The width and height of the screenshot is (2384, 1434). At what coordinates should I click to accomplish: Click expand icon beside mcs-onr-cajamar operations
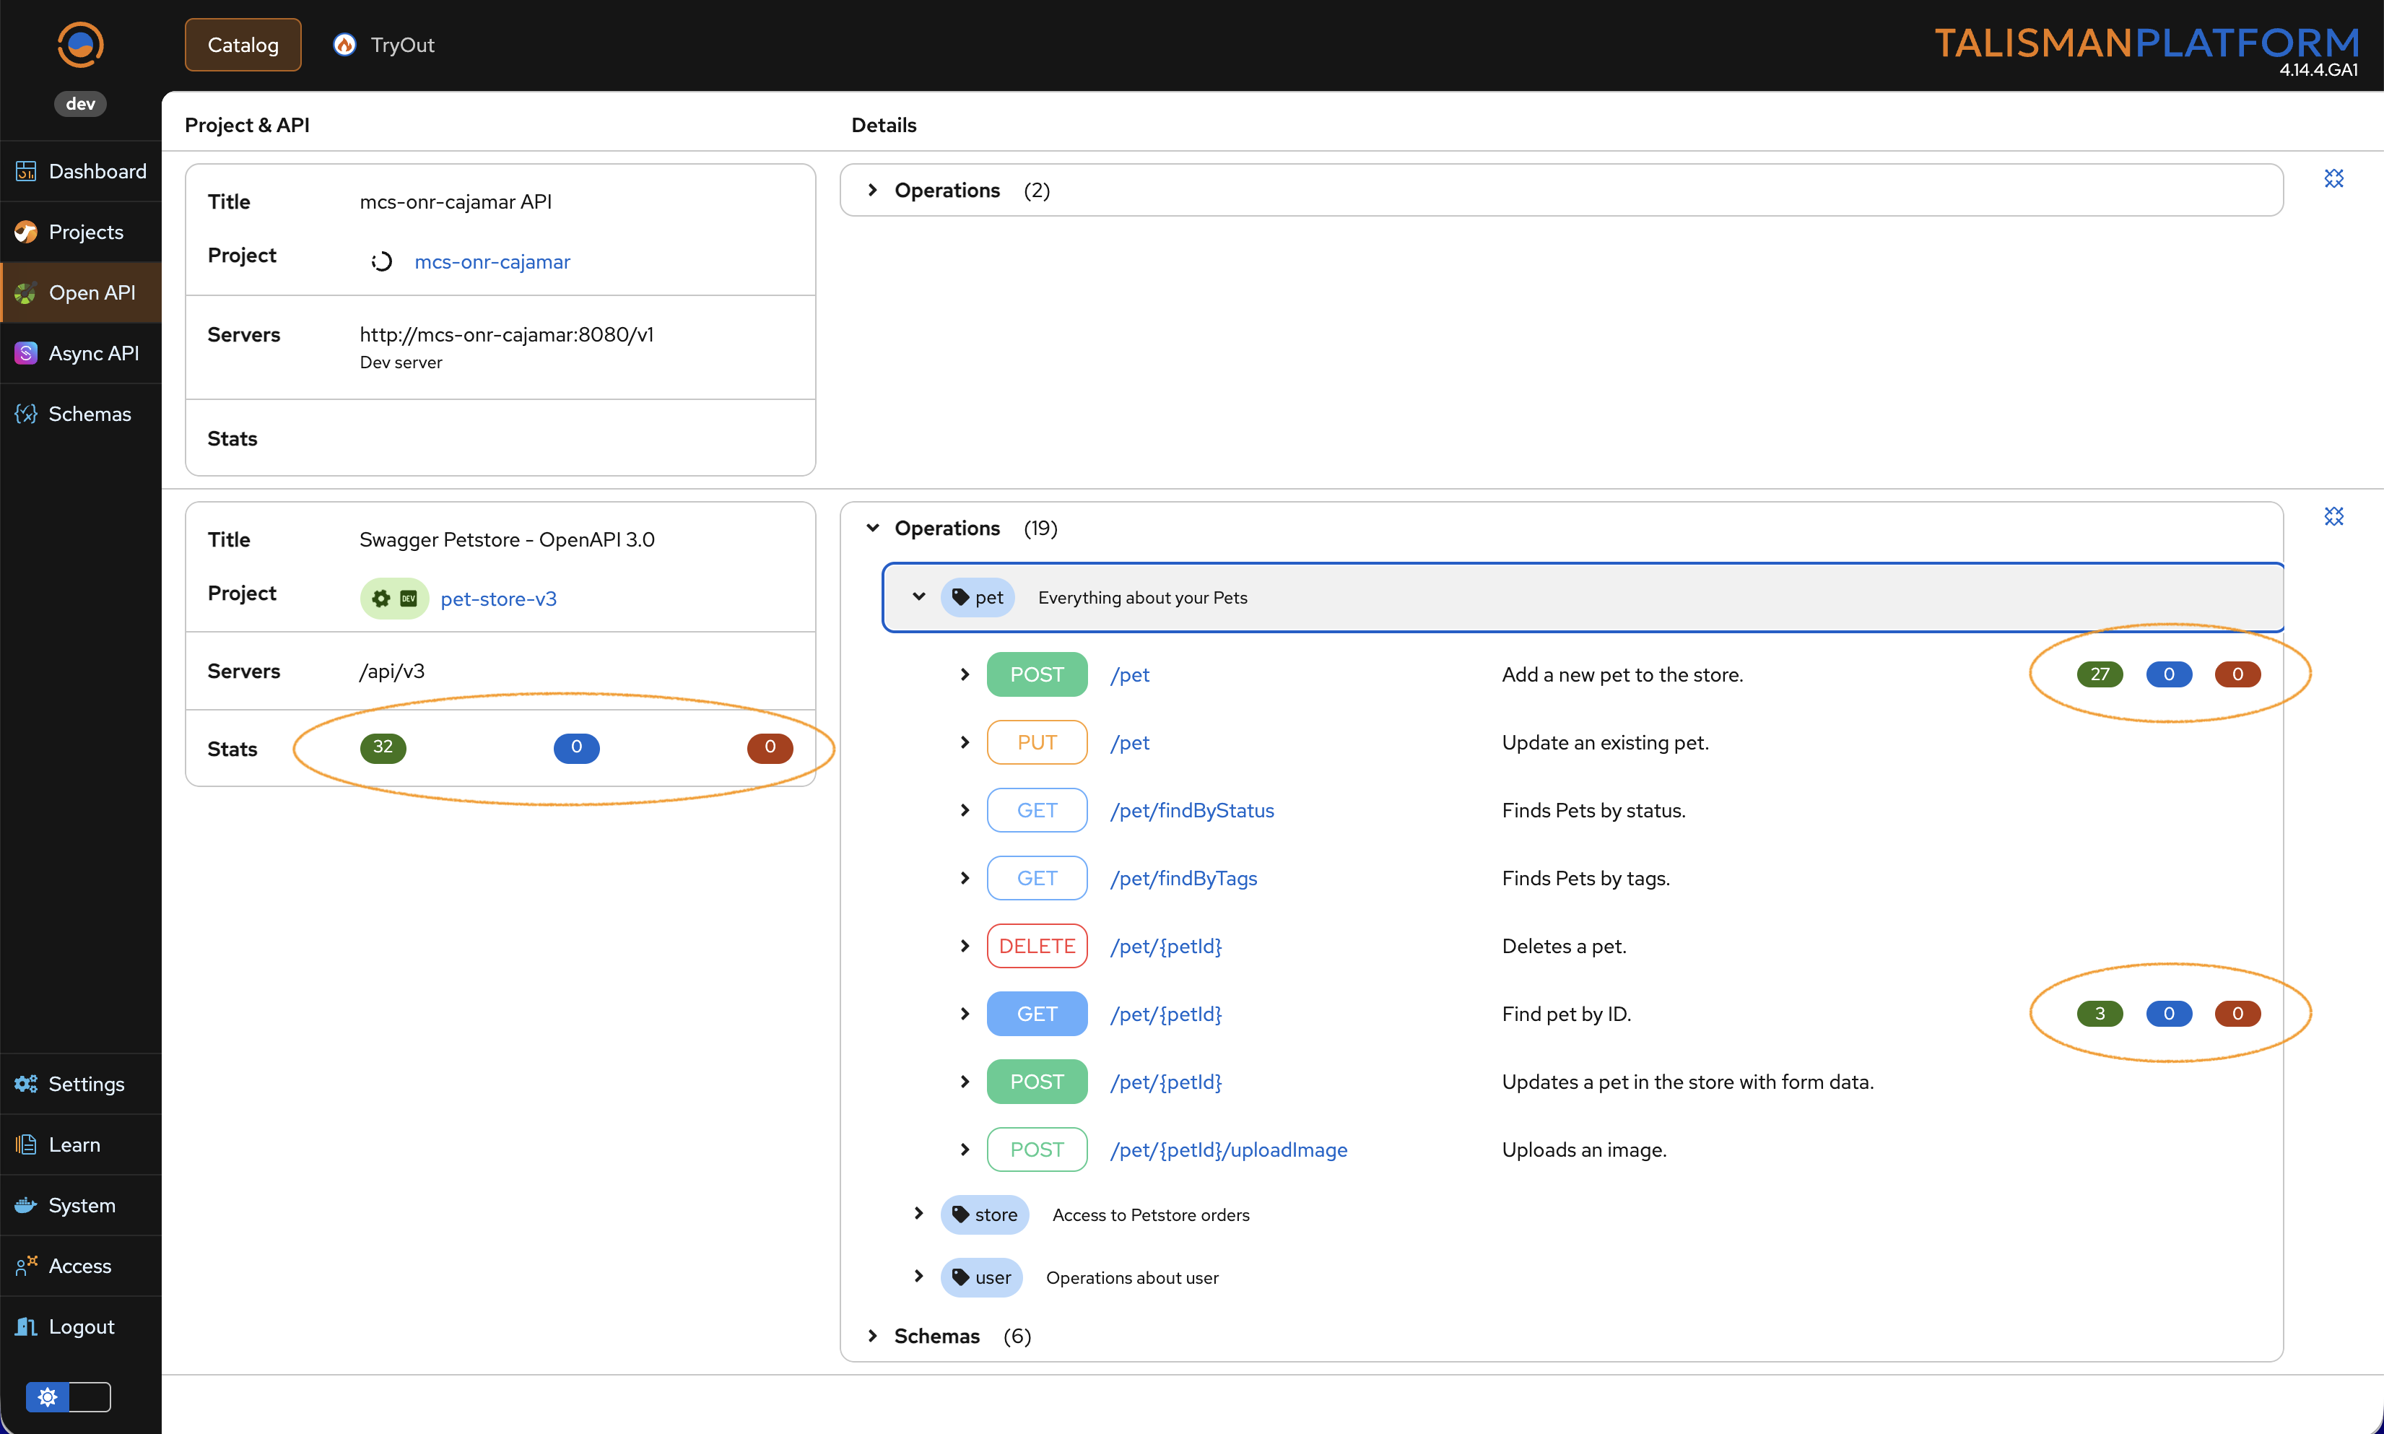[2333, 179]
